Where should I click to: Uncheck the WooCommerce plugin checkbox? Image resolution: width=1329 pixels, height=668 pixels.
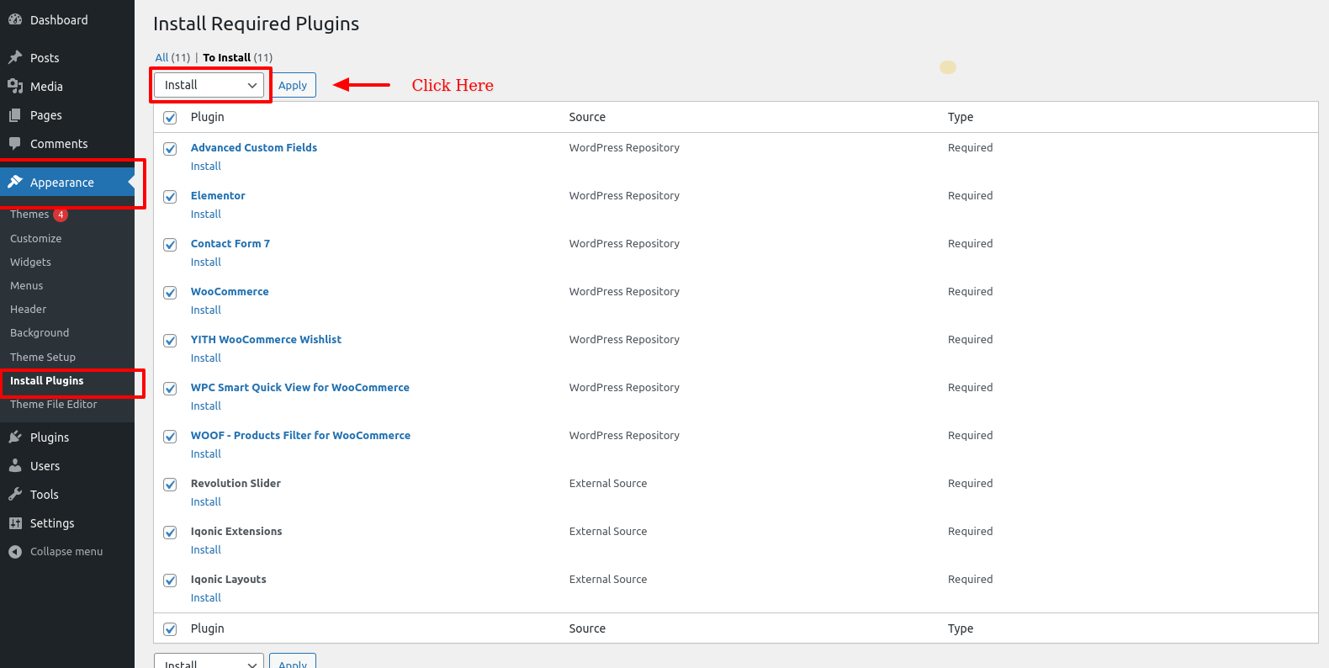(170, 293)
